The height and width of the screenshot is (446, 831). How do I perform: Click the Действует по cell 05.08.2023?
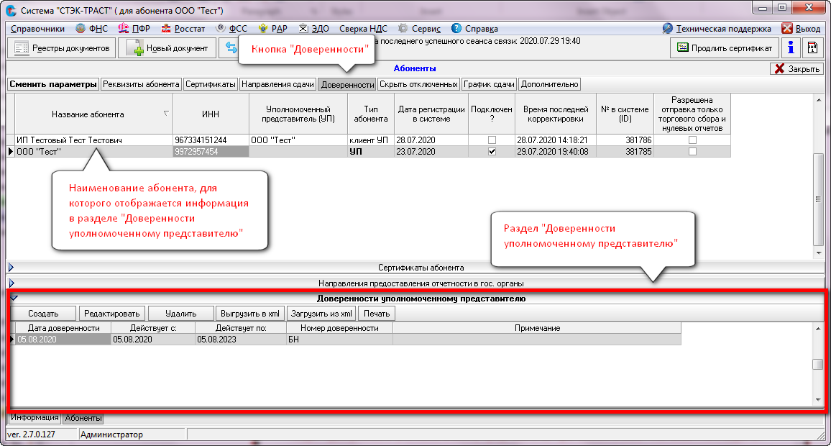point(240,340)
